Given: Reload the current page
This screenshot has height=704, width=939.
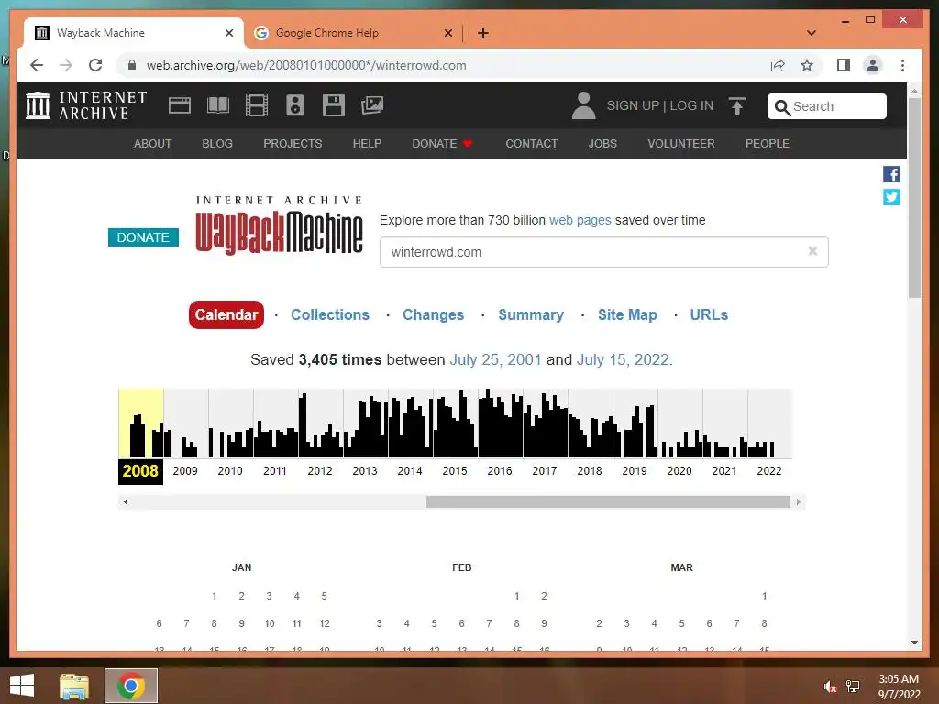Looking at the screenshot, I should tap(95, 65).
